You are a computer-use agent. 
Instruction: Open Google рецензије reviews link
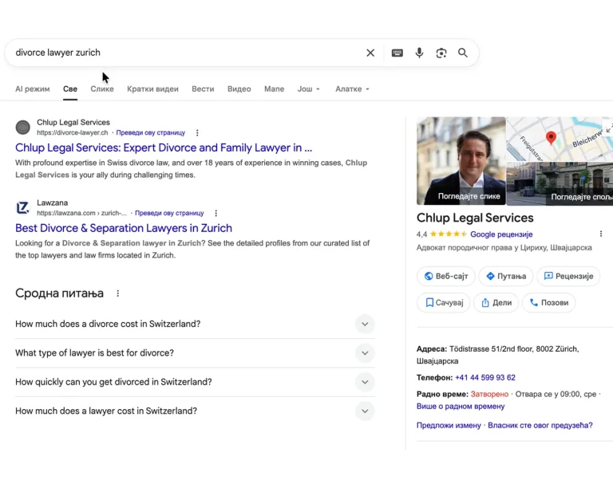tap(501, 234)
